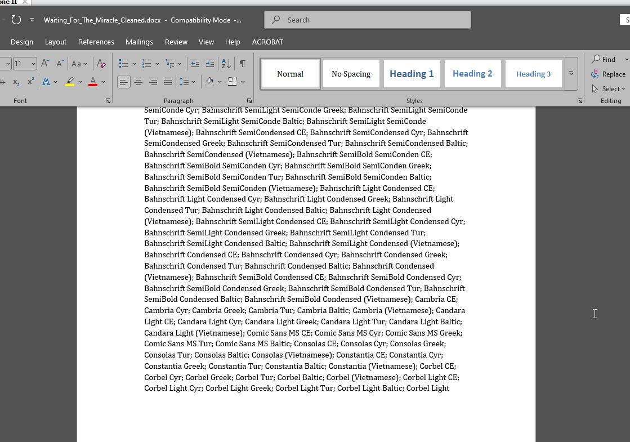Open the Paragraph dialog launcher
Viewport: 630px width, 442px height.
coord(249,101)
